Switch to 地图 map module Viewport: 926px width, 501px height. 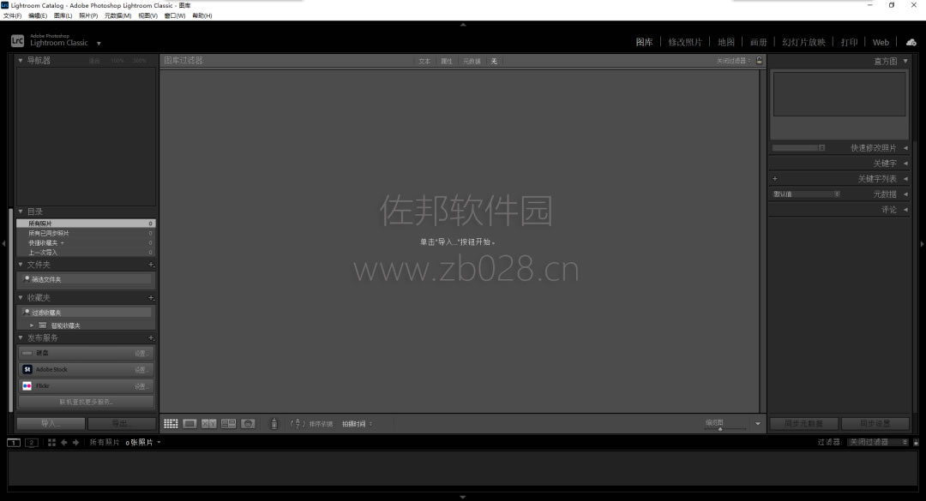tap(726, 43)
